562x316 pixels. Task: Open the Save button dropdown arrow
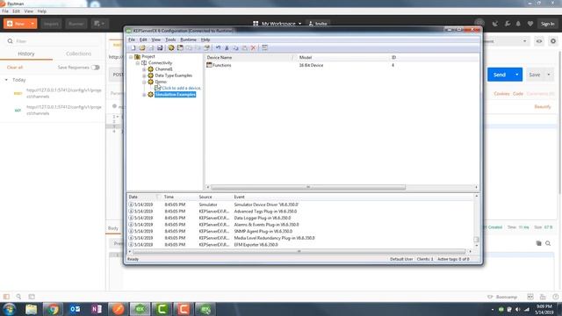point(548,75)
